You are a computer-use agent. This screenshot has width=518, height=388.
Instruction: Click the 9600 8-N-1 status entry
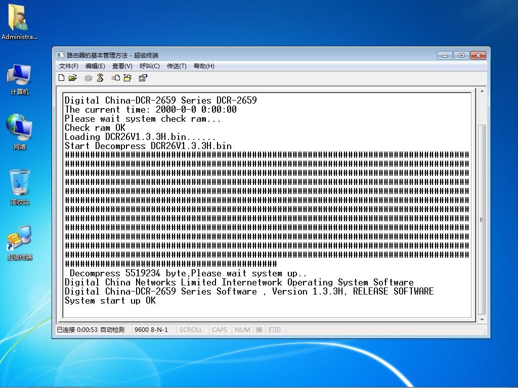click(151, 329)
